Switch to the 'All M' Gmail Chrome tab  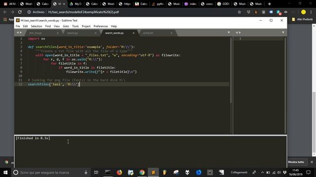pos(10,4)
